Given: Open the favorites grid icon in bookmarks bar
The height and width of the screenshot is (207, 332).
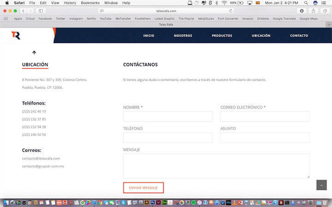Looking at the screenshot, I should (x=6, y=19).
